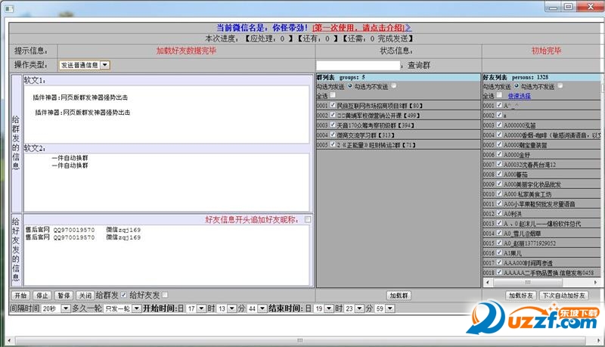Viewport: 605px width, 347px height.
Task: Maximize the application window
Action: [569, 7]
